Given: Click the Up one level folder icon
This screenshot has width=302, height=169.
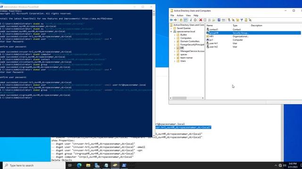Looking at the screenshot, I should 181,20.
